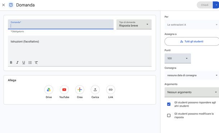Click the *Obbligatorio note text
Screen dimensions: 219x133
(17, 32)
